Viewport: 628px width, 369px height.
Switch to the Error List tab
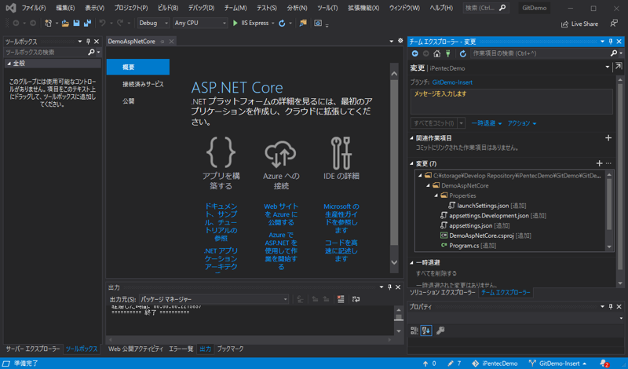181,349
